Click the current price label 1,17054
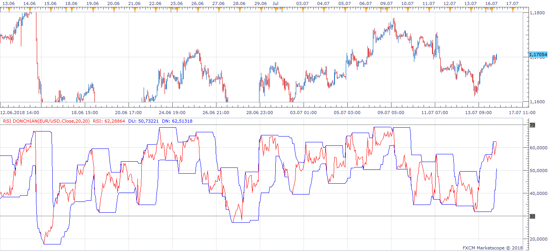The width and height of the screenshot is (551, 251). click(538, 55)
